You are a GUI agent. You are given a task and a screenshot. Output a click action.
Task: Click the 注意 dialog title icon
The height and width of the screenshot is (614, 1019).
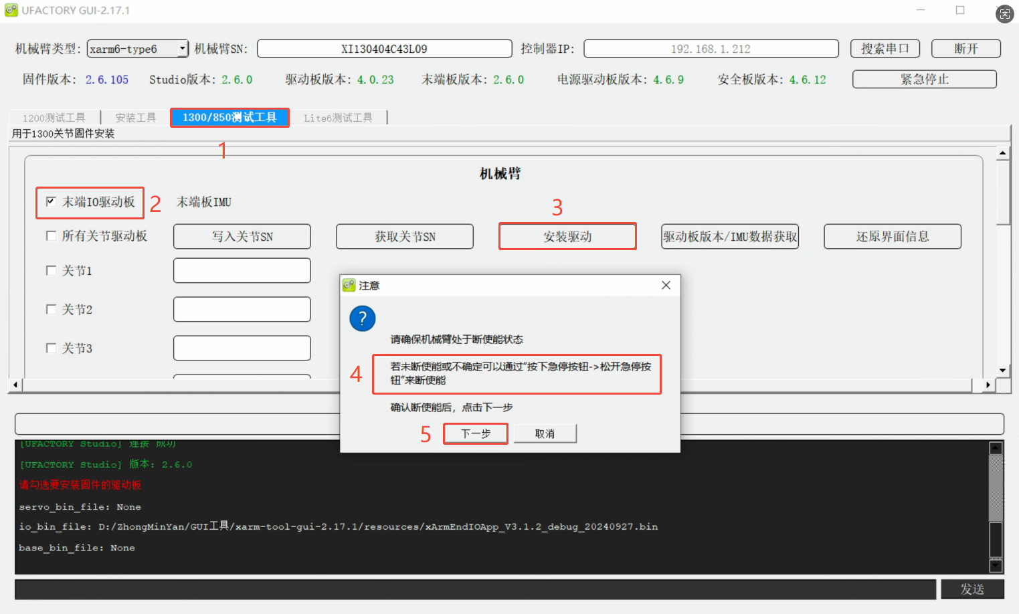point(349,286)
